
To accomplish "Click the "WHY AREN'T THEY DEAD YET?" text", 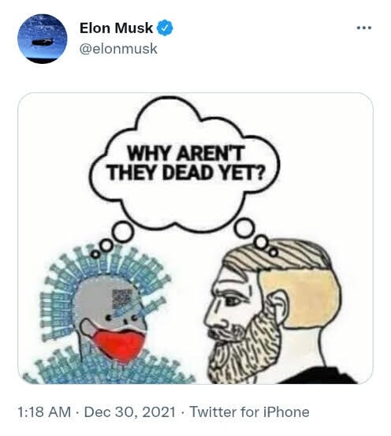I will click(x=184, y=163).
